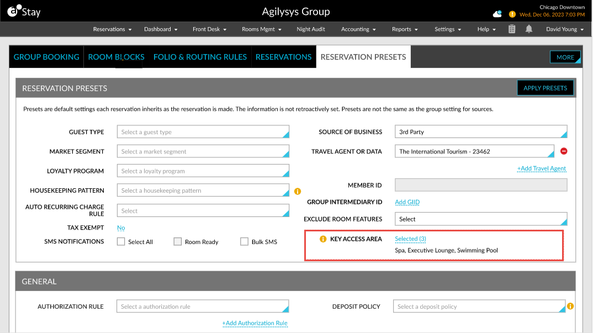
Task: Click the Member ID input field
Action: [x=481, y=185]
